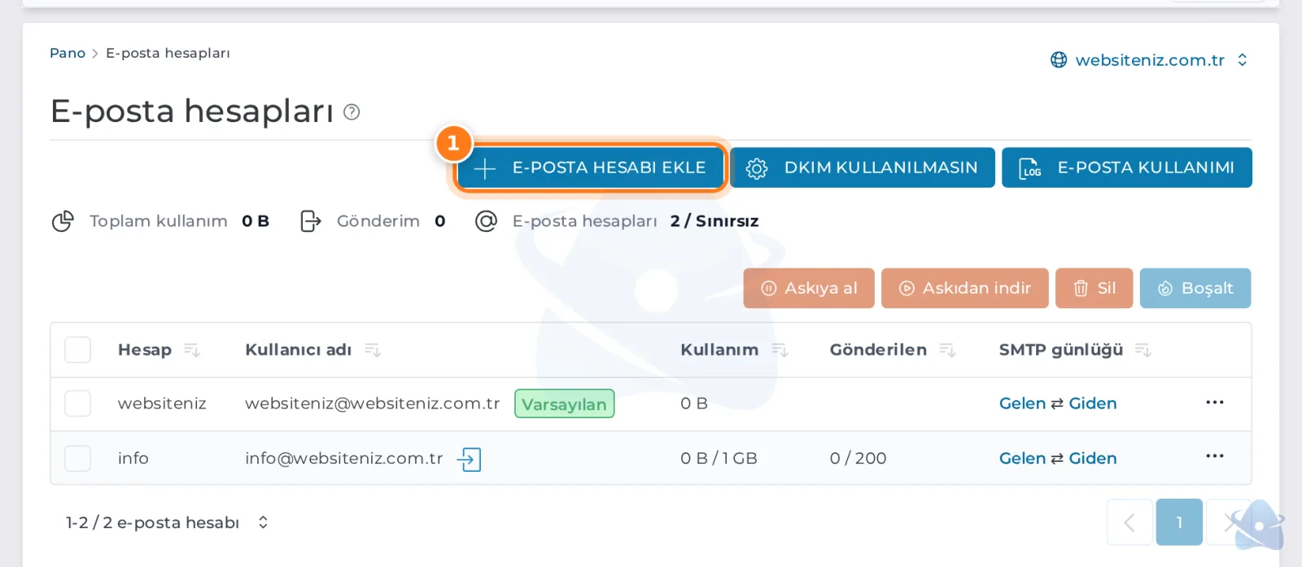Click the DKIM KULLANILMASIN button

pyautogui.click(x=863, y=168)
